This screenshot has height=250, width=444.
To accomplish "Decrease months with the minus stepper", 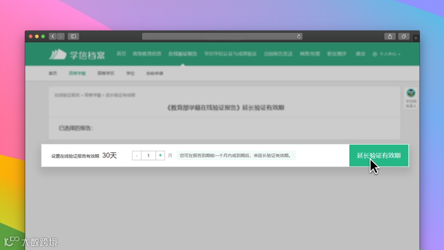I will pyautogui.click(x=136, y=155).
